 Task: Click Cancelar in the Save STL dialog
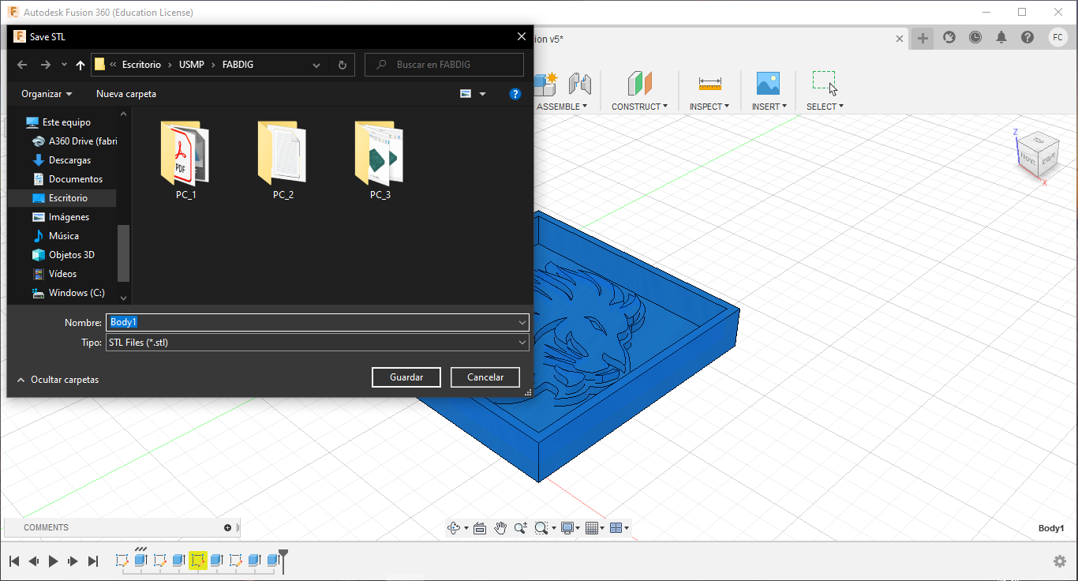click(485, 377)
